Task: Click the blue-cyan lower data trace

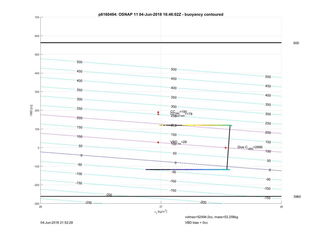Action: [x=188, y=169]
